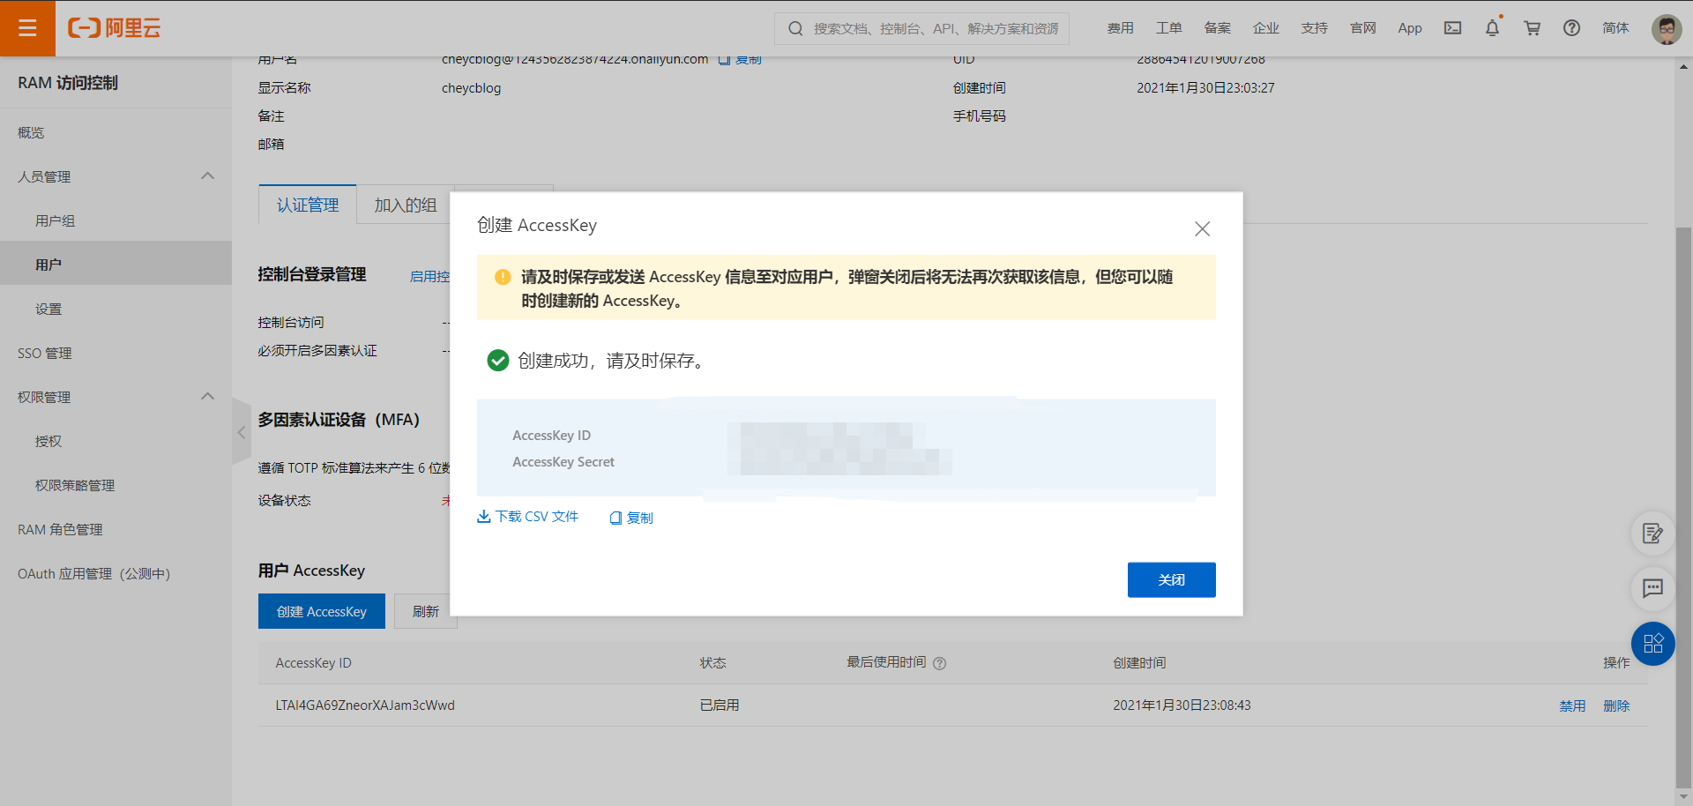1693x806 pixels.
Task: Open the user avatar menu
Action: point(1667,29)
